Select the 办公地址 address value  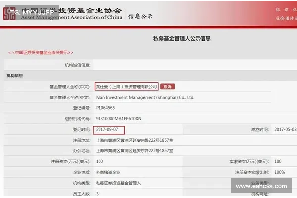tap(135, 151)
